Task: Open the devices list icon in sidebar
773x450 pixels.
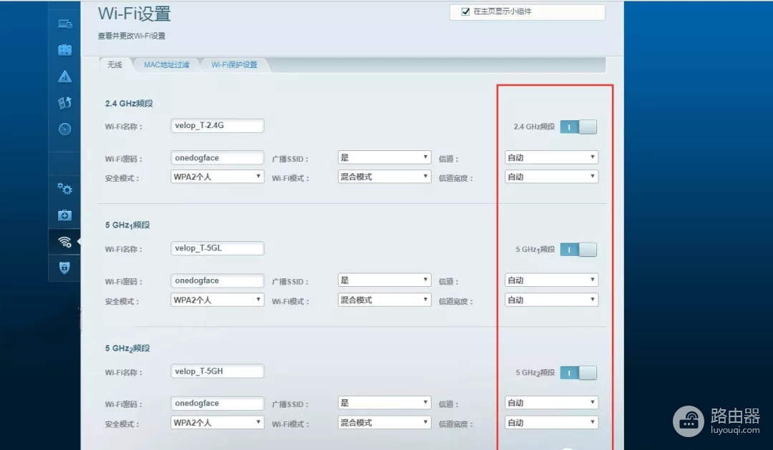Action: pos(64,24)
